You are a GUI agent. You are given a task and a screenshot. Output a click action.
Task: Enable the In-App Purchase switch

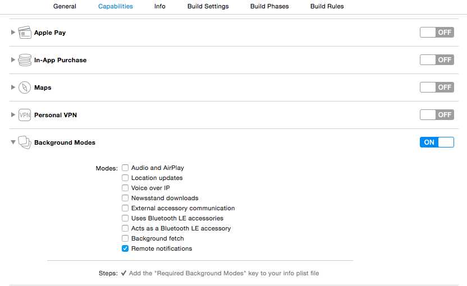[437, 60]
